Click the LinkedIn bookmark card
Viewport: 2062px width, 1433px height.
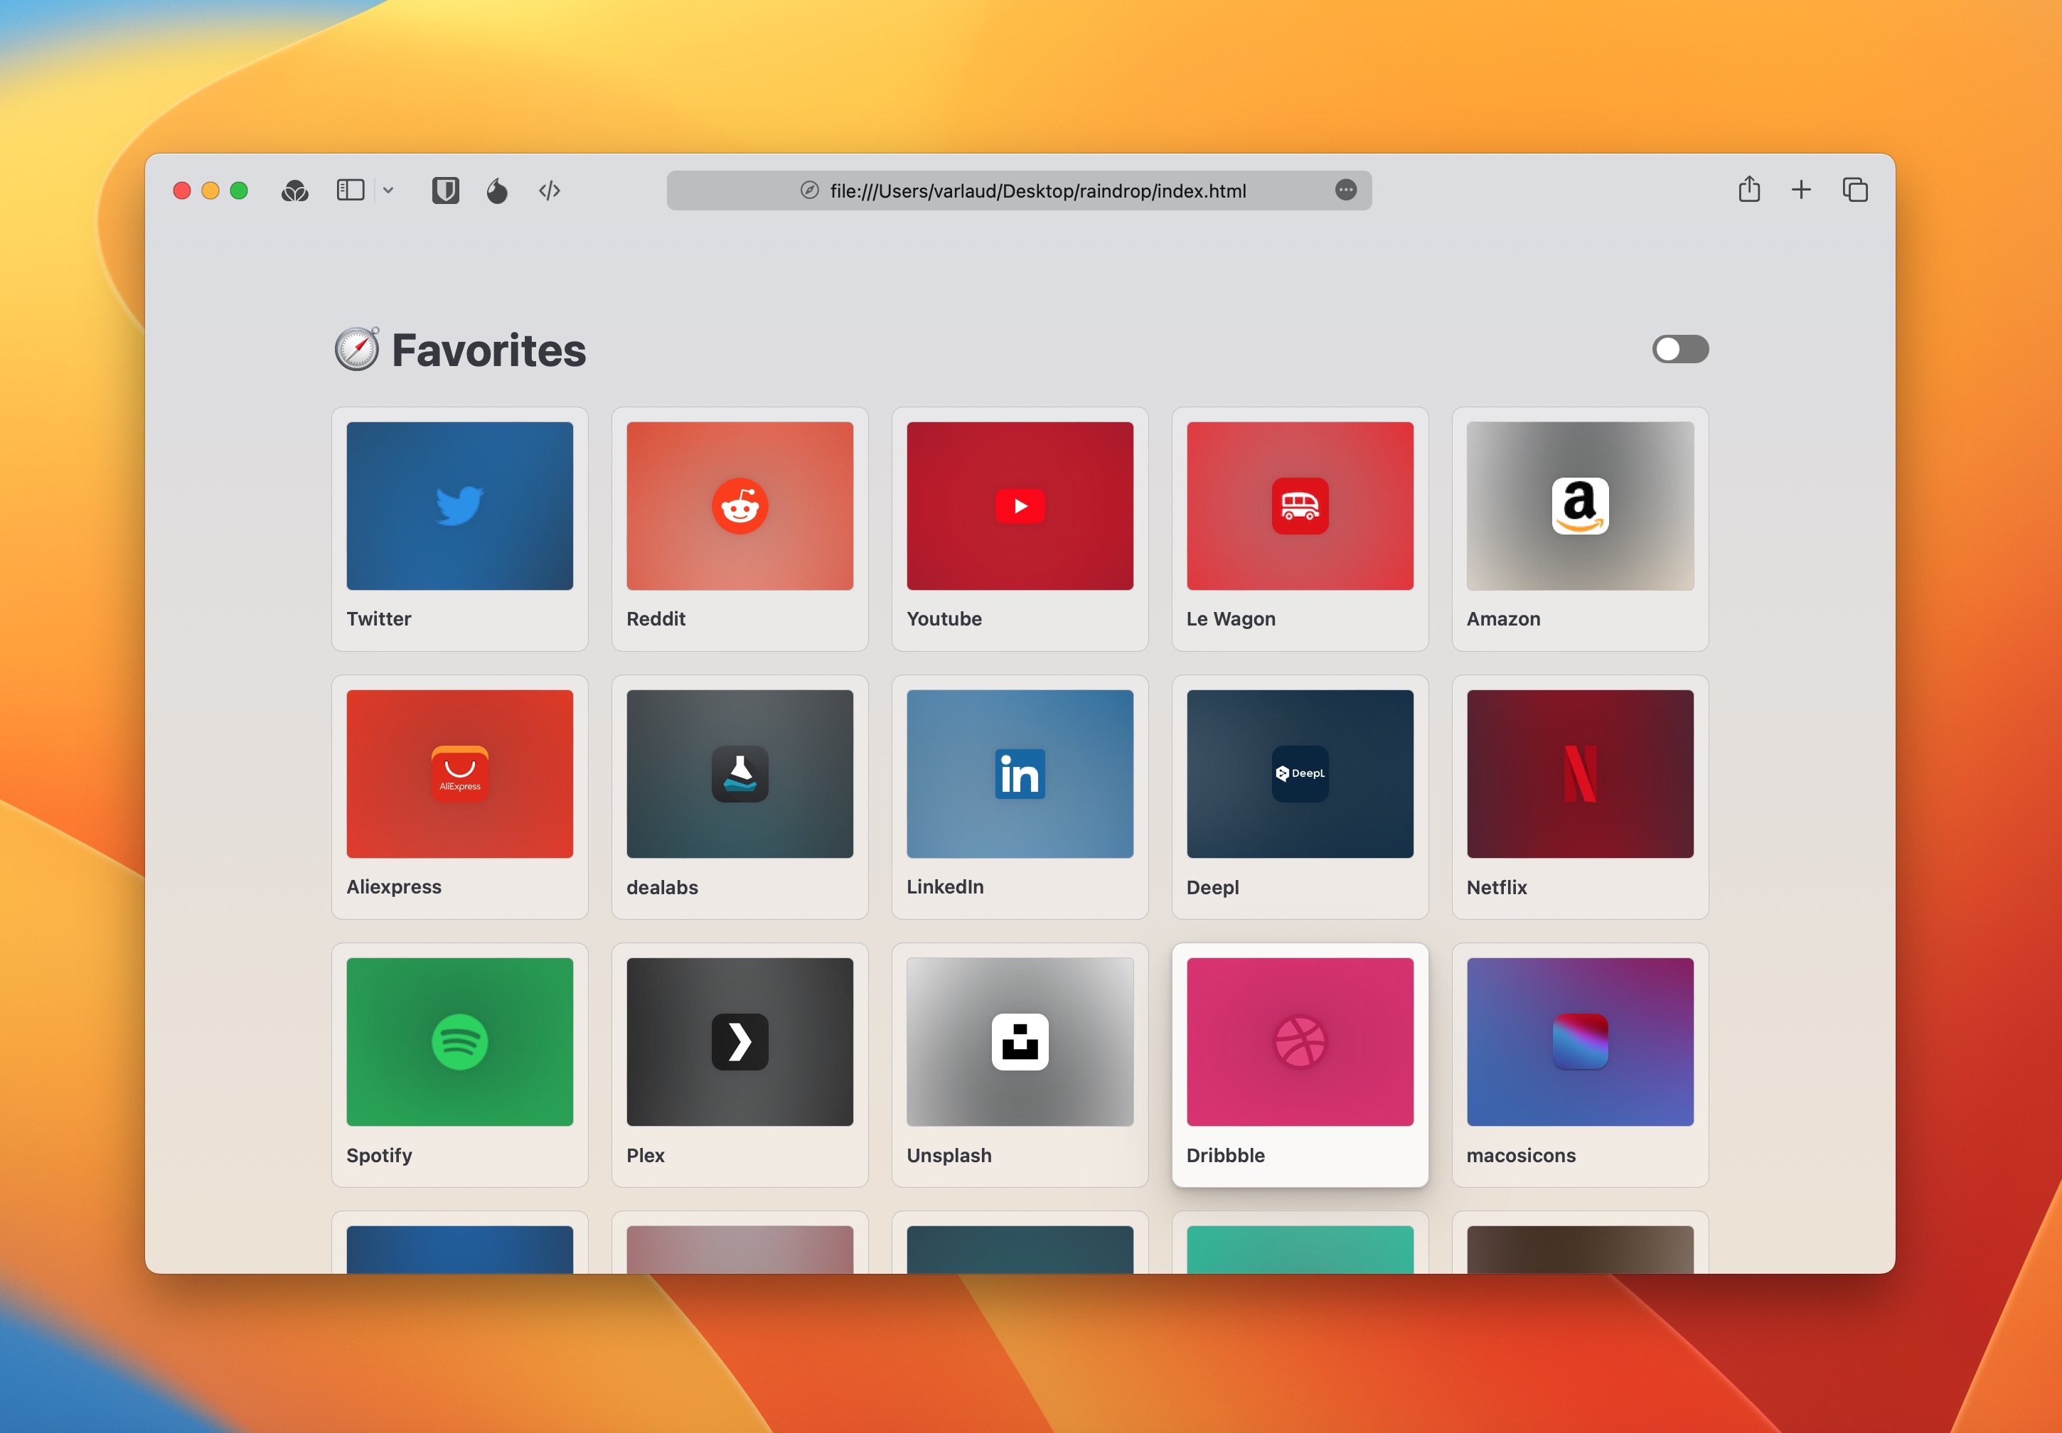(1020, 798)
